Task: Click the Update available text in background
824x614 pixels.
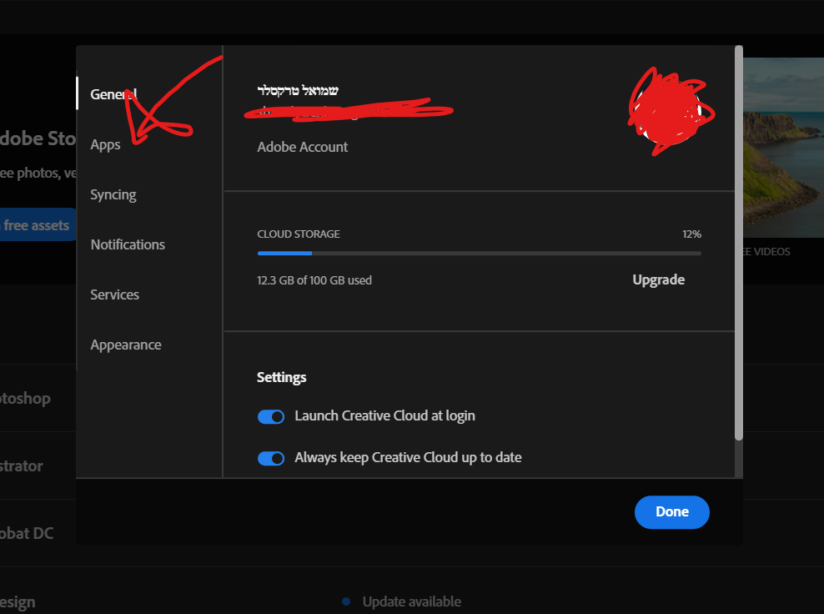Action: pyautogui.click(x=412, y=601)
